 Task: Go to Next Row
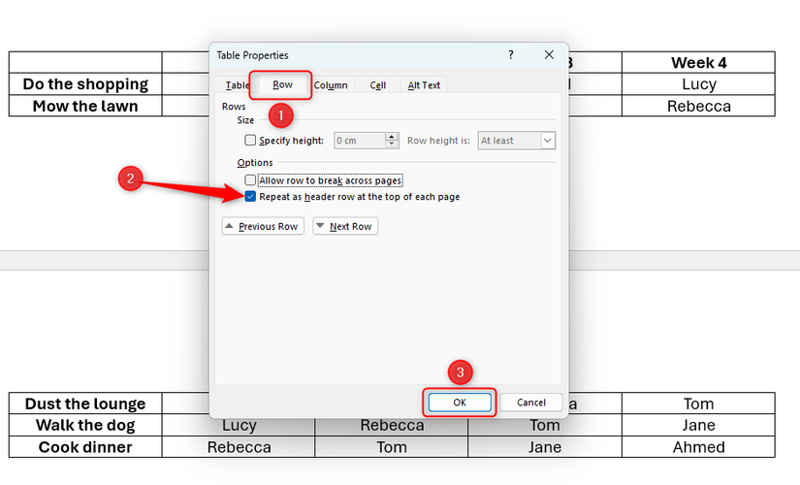[345, 226]
